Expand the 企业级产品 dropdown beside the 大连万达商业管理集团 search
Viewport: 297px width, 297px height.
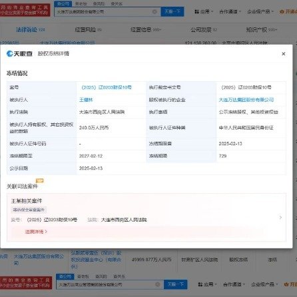click(264, 284)
